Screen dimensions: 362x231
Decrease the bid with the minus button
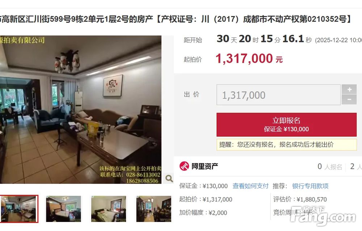(x=349, y=100)
